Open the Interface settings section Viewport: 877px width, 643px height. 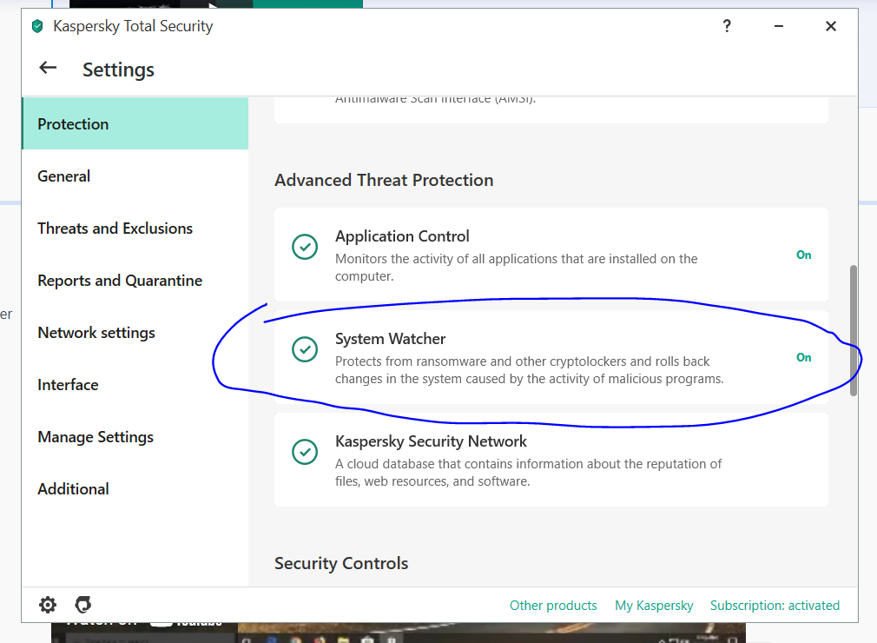point(135,384)
